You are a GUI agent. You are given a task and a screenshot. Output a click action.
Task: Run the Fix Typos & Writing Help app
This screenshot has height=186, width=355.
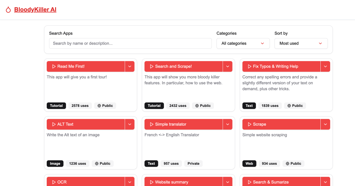tap(281, 66)
